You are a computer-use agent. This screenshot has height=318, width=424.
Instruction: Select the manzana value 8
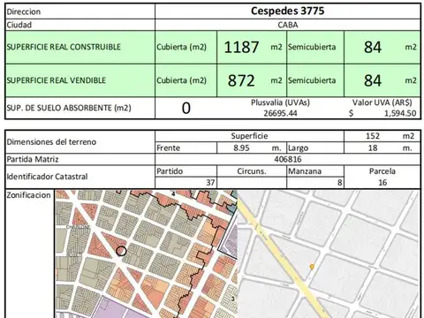pyautogui.click(x=339, y=183)
